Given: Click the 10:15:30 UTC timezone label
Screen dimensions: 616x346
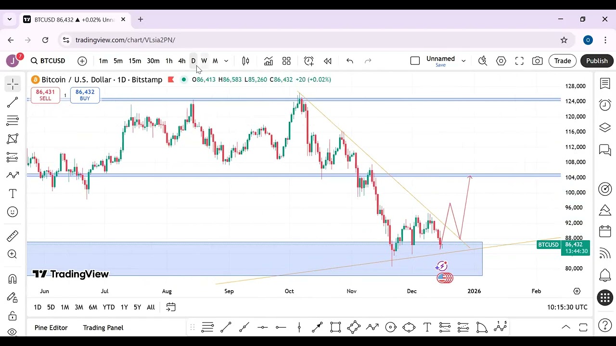Looking at the screenshot, I should (x=567, y=308).
